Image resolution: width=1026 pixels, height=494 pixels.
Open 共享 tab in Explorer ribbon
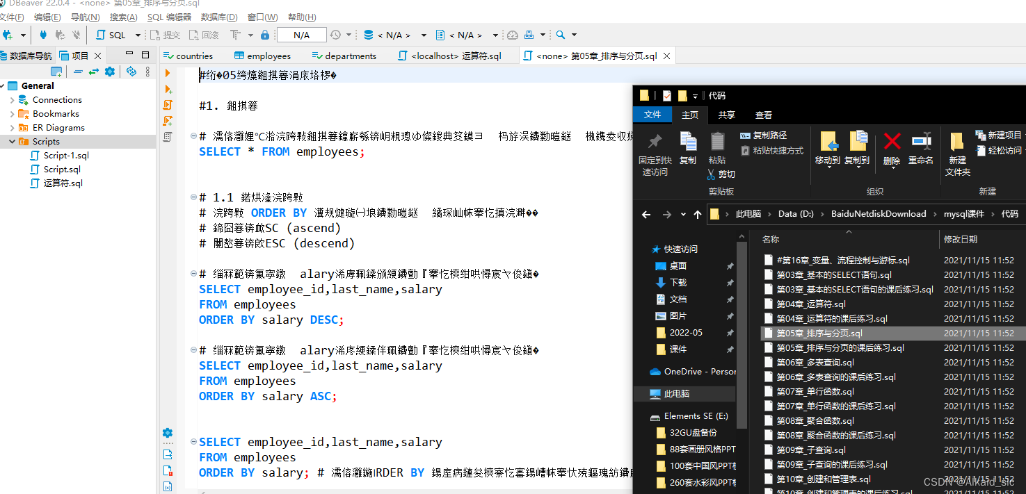[x=727, y=115]
